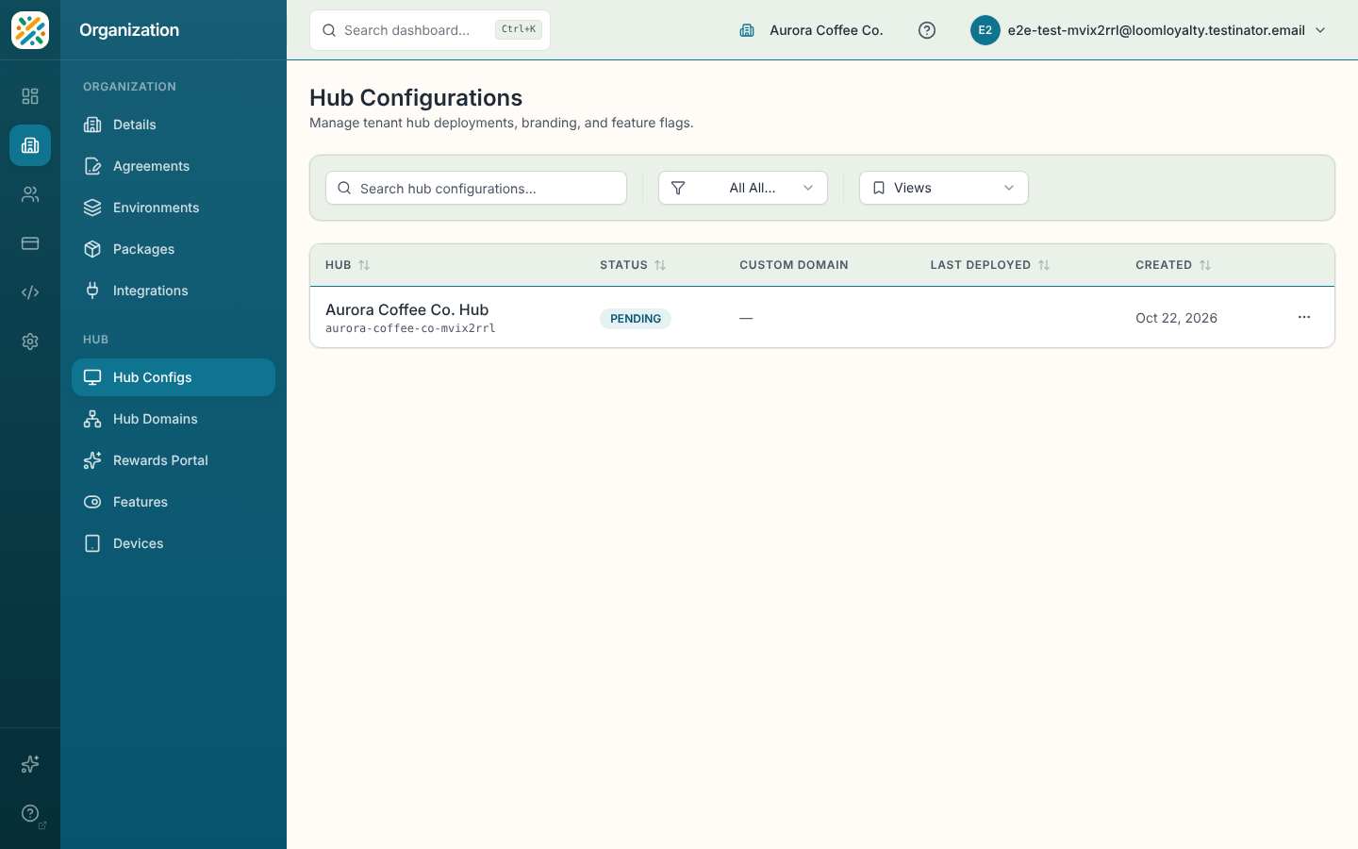Open the users icon in rail
The image size is (1358, 849).
coord(30,194)
